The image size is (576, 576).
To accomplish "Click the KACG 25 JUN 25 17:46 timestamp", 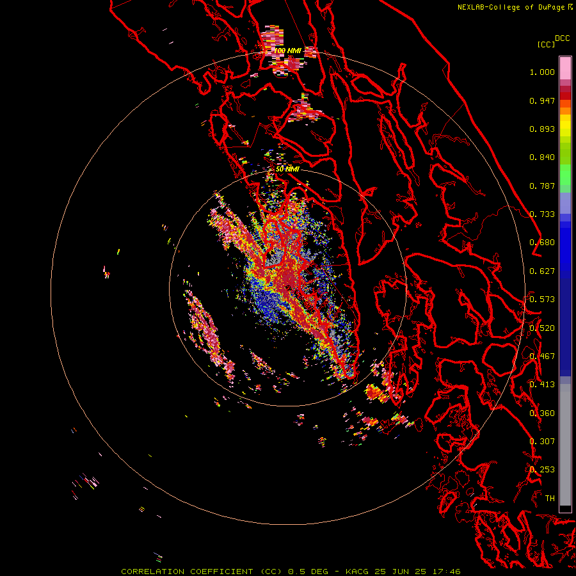I will pyautogui.click(x=403, y=572).
